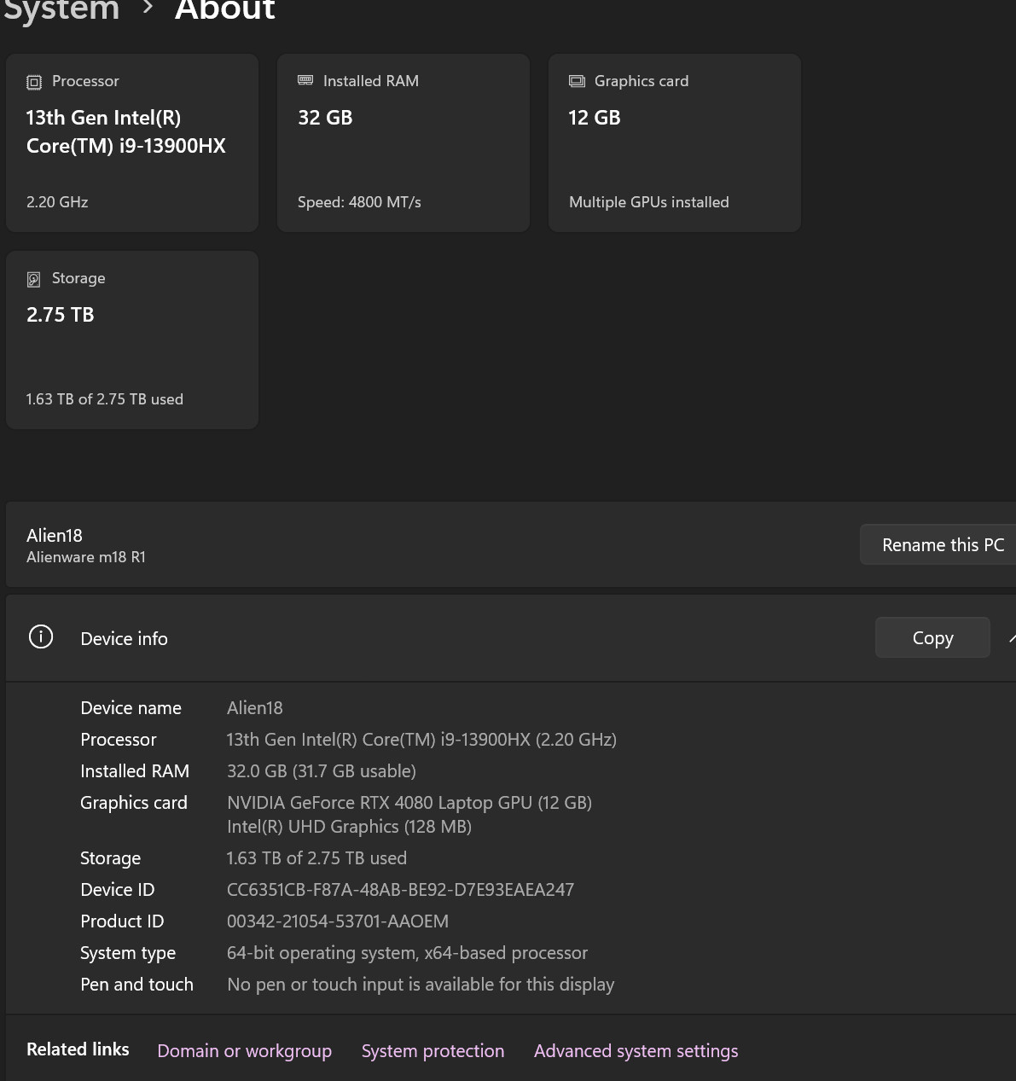Open the Installed RAM card
This screenshot has height=1081, width=1016.
click(403, 142)
